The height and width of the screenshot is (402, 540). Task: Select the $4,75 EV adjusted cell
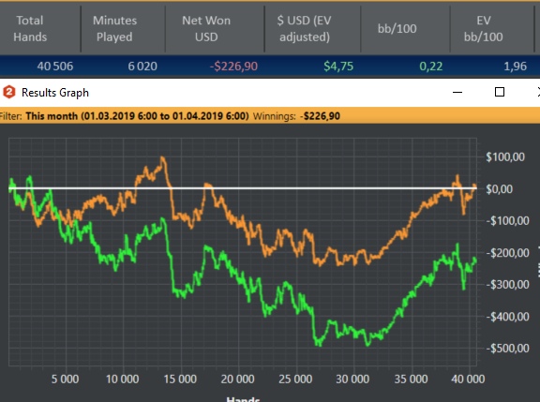(x=338, y=67)
